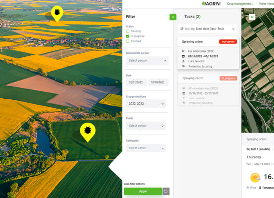Open the Crop productions dropdown showing 2022, 2022
The height and width of the screenshot is (198, 274).
[146, 104]
